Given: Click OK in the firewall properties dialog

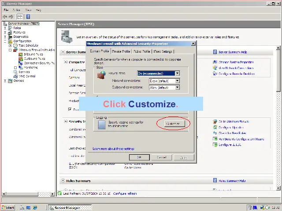Looking at the screenshot, I should pos(139,157).
